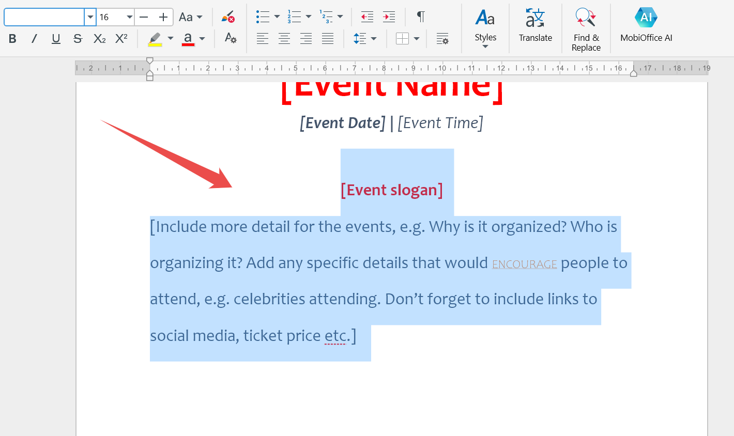Image resolution: width=734 pixels, height=436 pixels.
Task: Open line spacing options
Action: pos(360,39)
